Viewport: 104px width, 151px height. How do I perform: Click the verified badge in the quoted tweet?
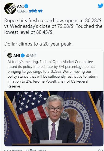(23, 56)
